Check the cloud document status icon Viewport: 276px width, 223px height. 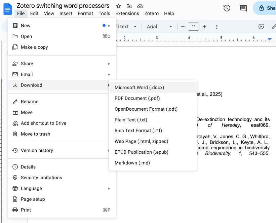click(x=140, y=6)
